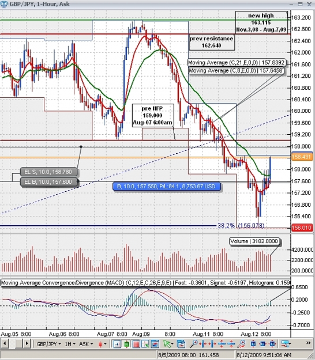
Task: Open the GBP/JPY symbol dropdown
Action: pos(48,344)
